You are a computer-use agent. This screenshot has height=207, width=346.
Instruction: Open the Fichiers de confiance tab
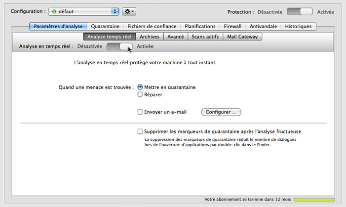tap(152, 26)
